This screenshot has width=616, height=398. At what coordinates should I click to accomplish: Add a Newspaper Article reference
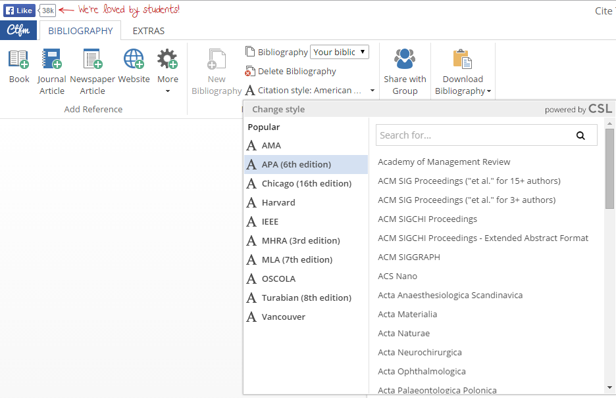(x=92, y=72)
